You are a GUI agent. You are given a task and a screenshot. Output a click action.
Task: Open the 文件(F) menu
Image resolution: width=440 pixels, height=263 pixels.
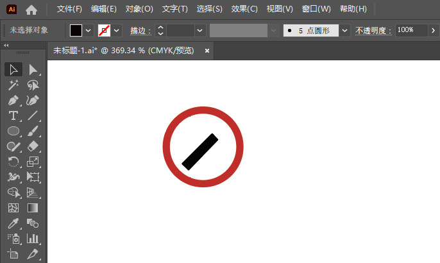click(69, 9)
